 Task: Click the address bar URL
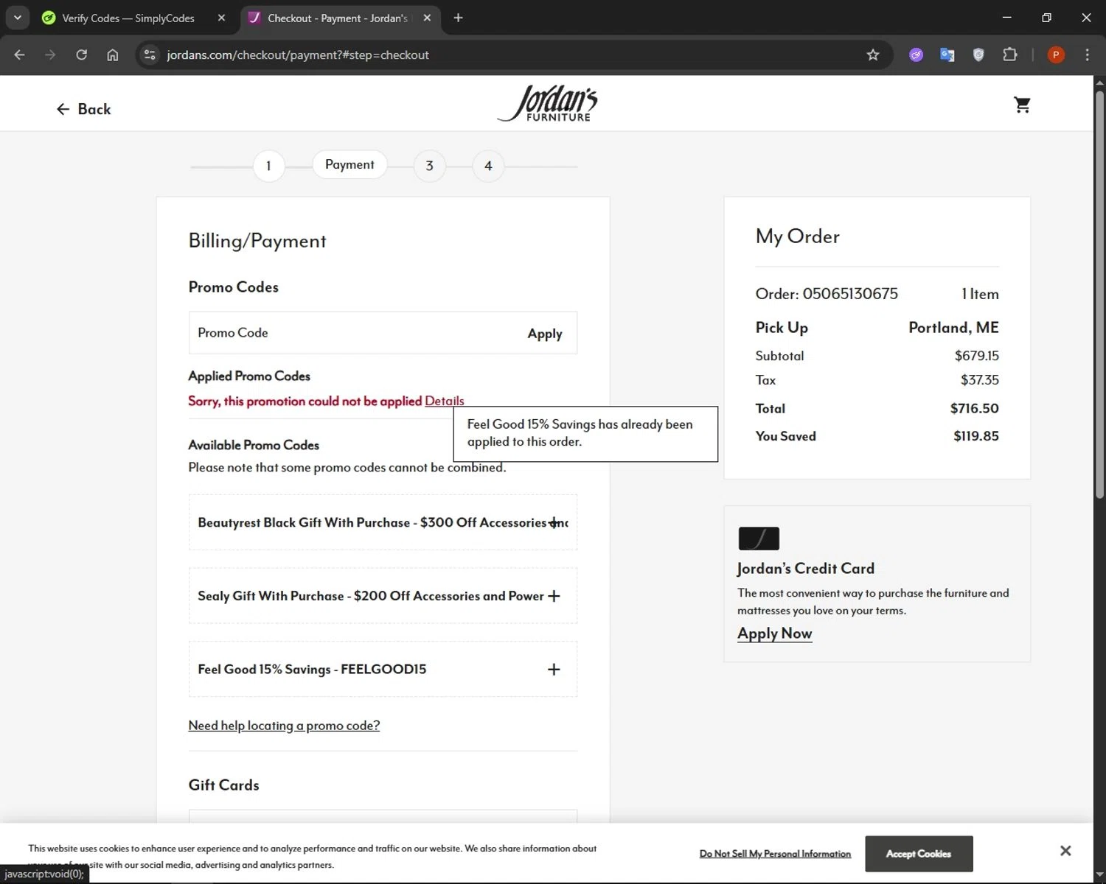click(x=298, y=55)
